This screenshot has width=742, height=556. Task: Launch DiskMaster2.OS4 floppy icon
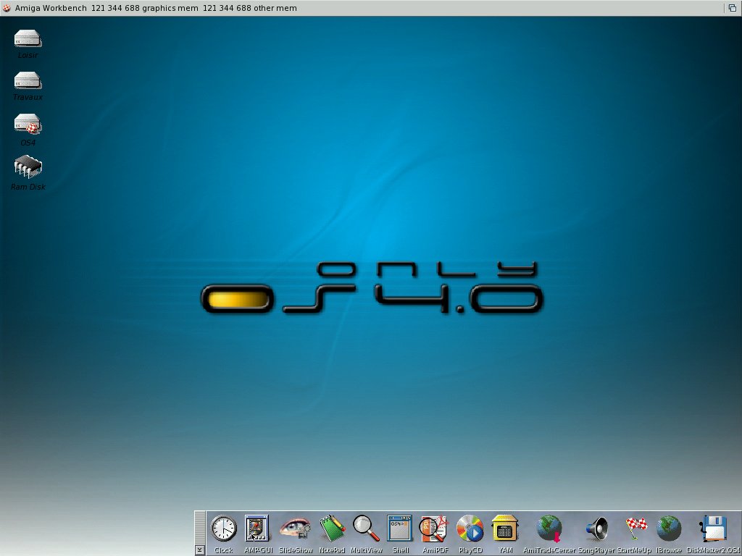tap(713, 528)
